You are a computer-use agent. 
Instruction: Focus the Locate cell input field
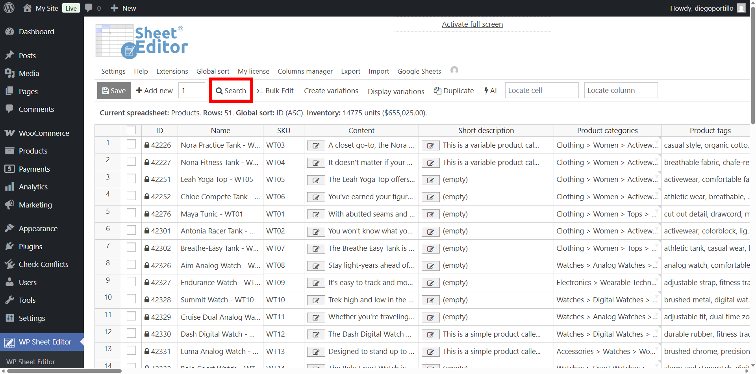click(x=541, y=91)
